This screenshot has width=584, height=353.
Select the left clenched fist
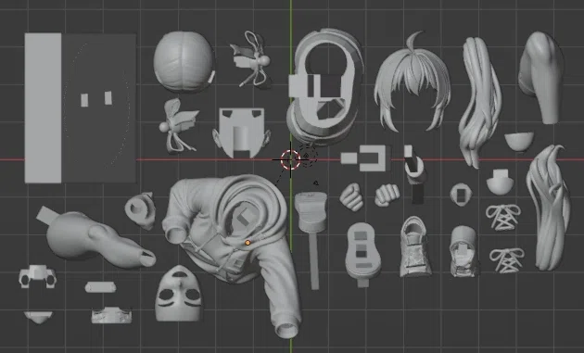point(351,196)
